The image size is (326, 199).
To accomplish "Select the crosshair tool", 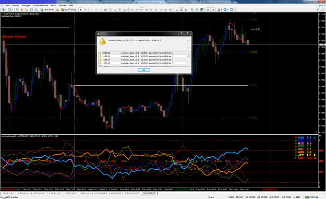I will 85,9.
